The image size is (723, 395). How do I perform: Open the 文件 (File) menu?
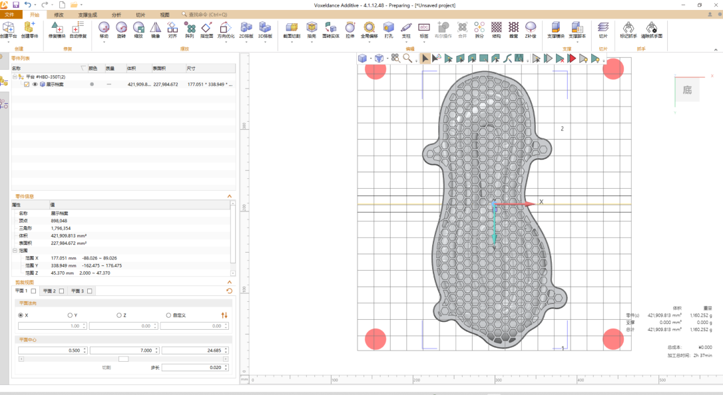pyautogui.click(x=9, y=14)
